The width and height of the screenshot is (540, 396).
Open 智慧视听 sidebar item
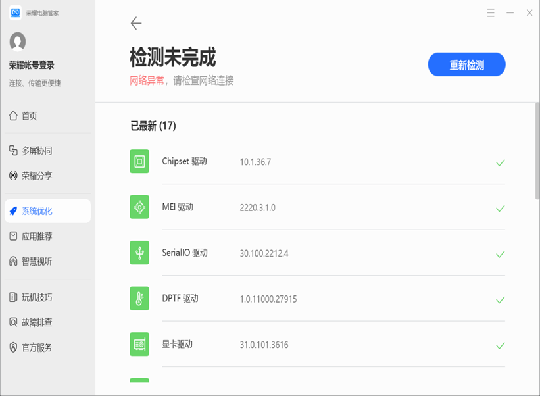36,261
